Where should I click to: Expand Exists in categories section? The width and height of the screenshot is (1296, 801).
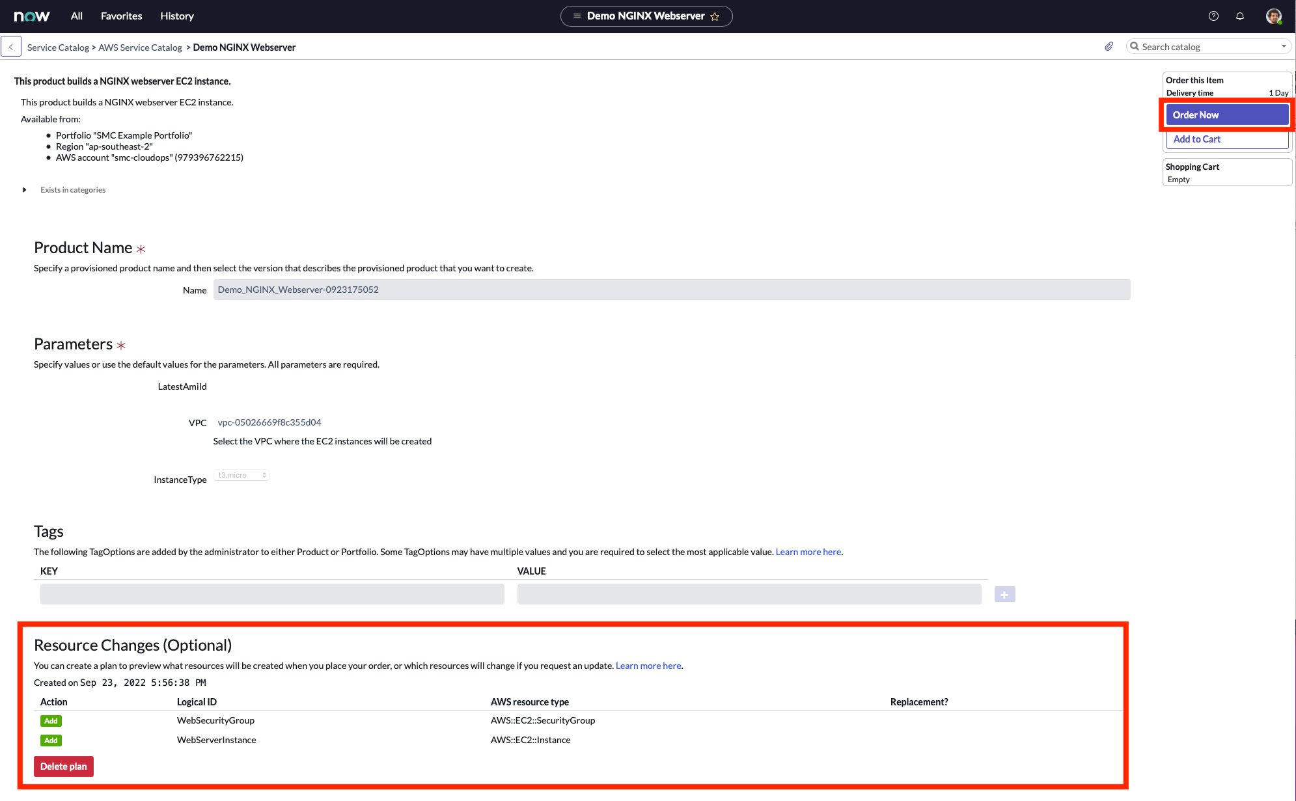pos(25,190)
